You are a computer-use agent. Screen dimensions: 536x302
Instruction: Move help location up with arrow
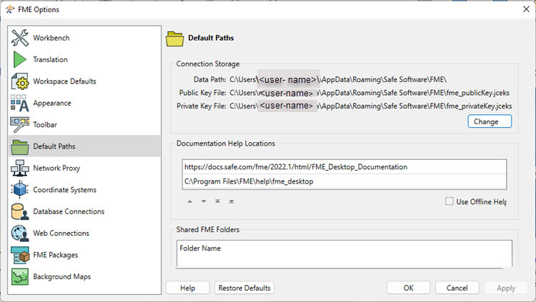pos(189,201)
